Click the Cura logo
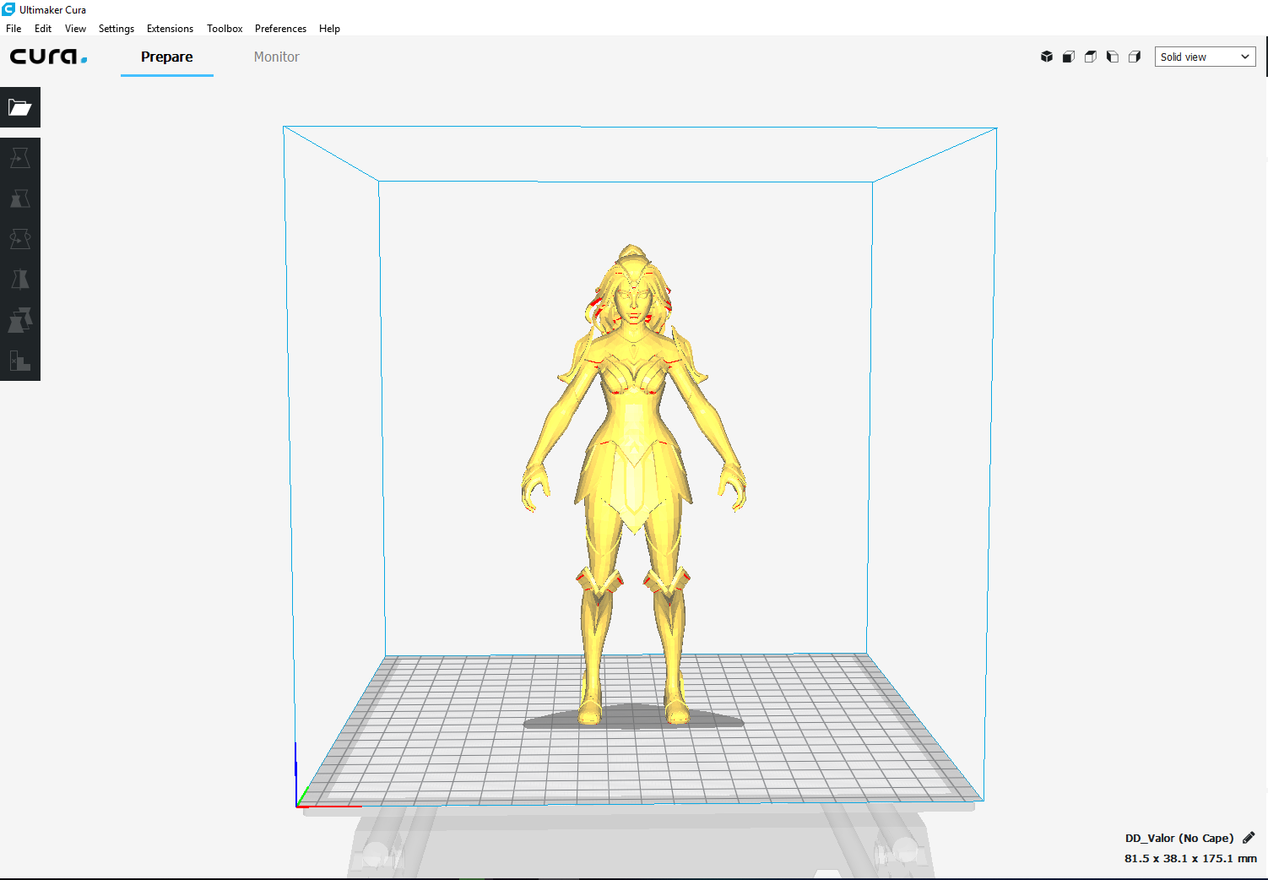This screenshot has width=1268, height=880. pyautogui.click(x=49, y=57)
